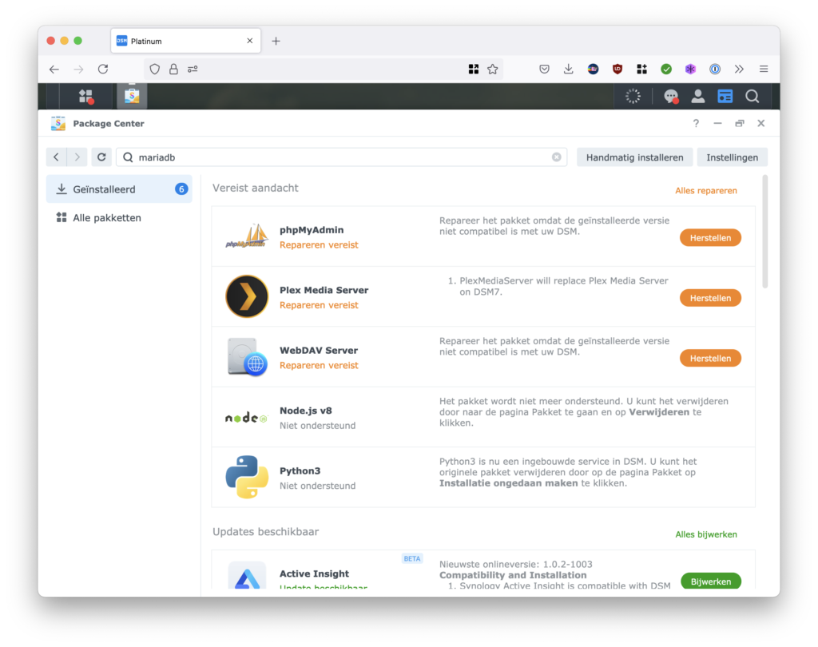Click the DSM loading spinner icon
Image resolution: width=818 pixels, height=647 pixels.
click(633, 96)
